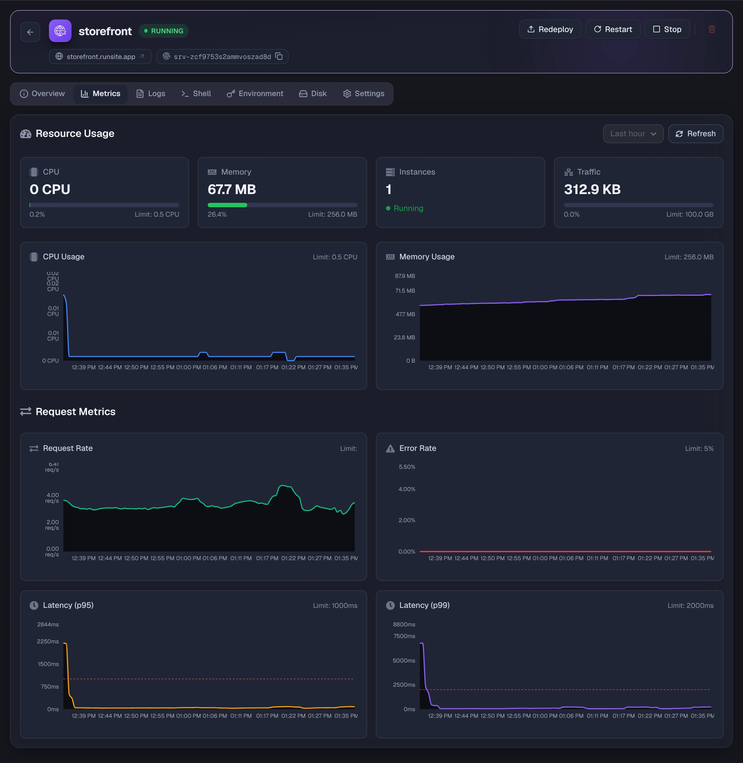Click the Memory usage progress bar

click(x=282, y=205)
